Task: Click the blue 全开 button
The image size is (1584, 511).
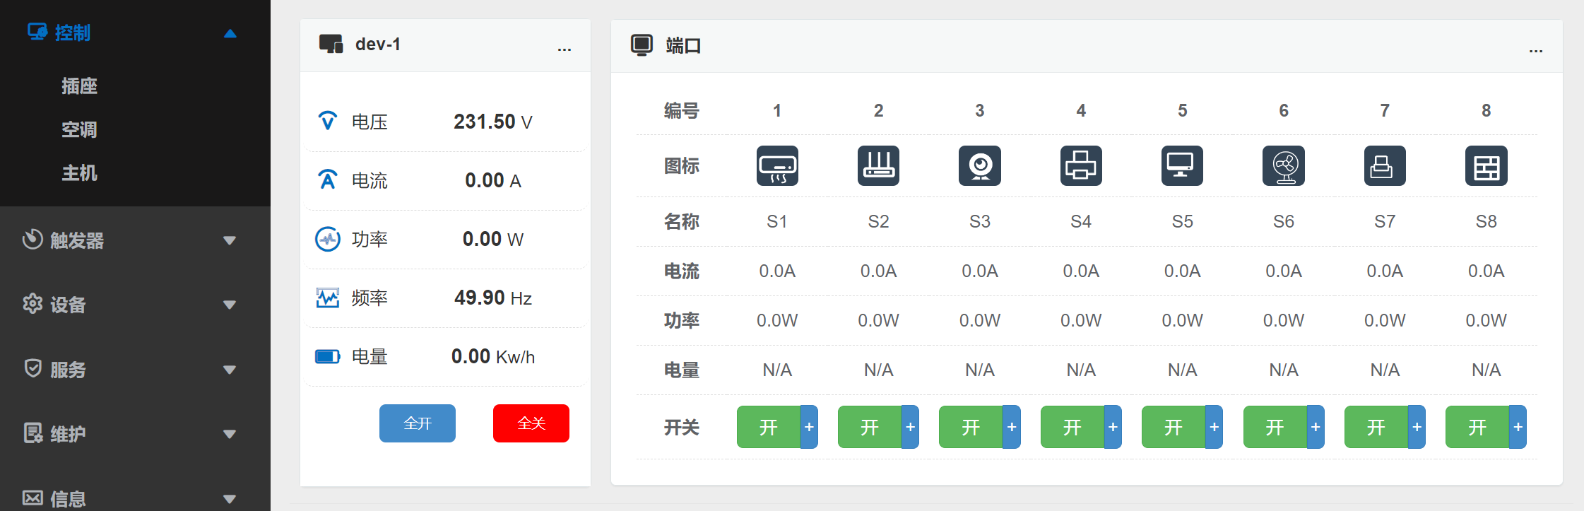Action: pyautogui.click(x=418, y=423)
